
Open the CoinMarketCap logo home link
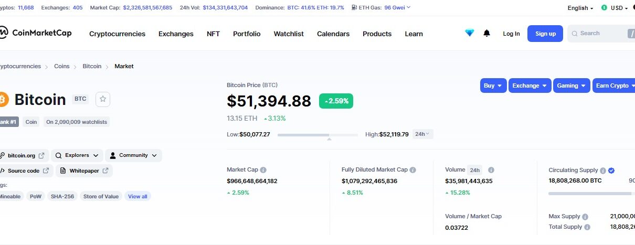point(36,33)
